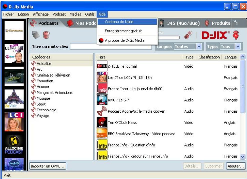Click the trash can delete icon

[x=46, y=35]
